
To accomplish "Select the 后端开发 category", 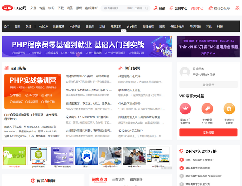I will pos(58,26).
